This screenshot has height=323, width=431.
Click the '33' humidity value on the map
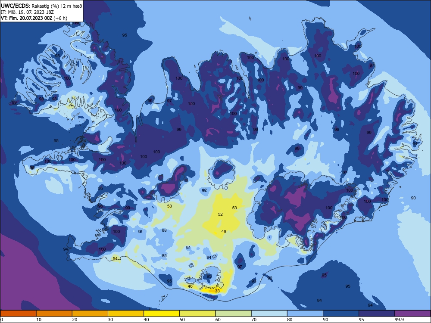click(x=217, y=291)
